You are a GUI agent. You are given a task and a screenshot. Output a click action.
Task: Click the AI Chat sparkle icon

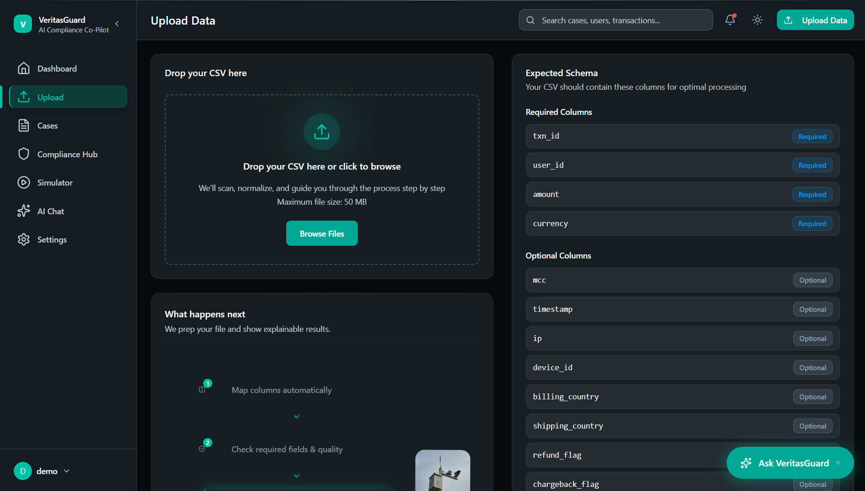[x=24, y=211]
